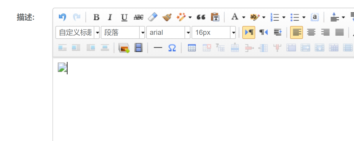Screen dimensions: 354x141
Task: Toggle italic formatting
Action: coord(110,17)
